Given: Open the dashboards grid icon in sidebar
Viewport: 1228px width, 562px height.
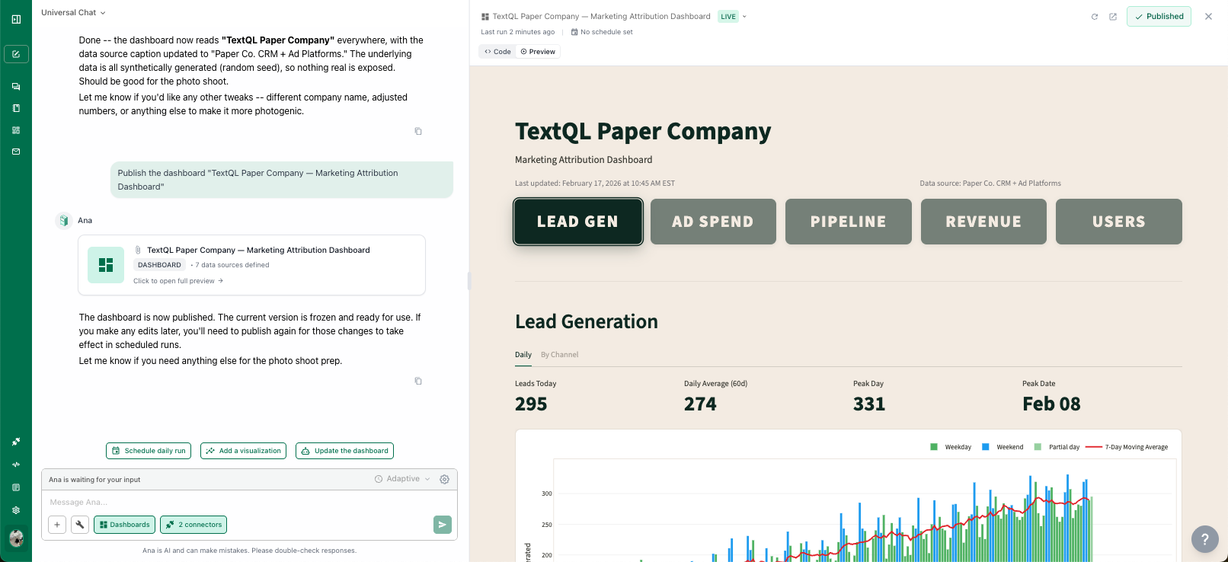Looking at the screenshot, I should pos(16,130).
